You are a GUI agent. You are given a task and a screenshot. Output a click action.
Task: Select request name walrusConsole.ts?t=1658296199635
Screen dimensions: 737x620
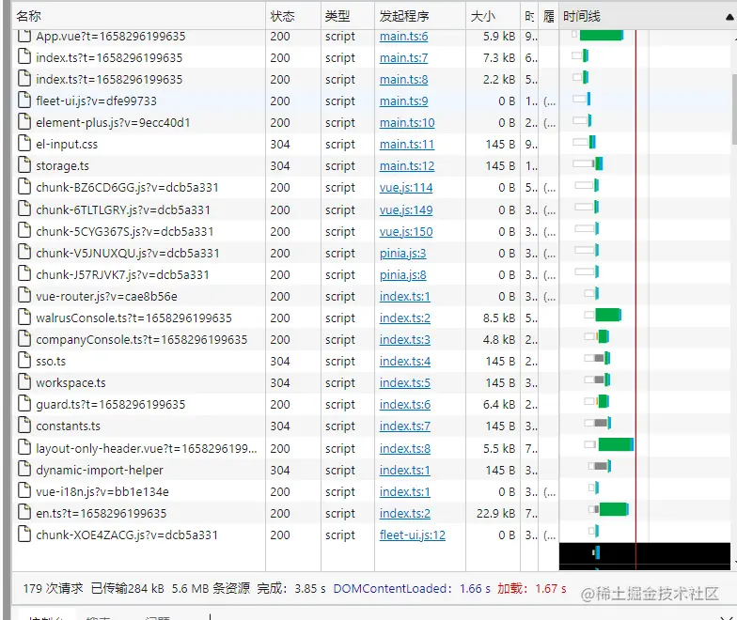point(133,318)
